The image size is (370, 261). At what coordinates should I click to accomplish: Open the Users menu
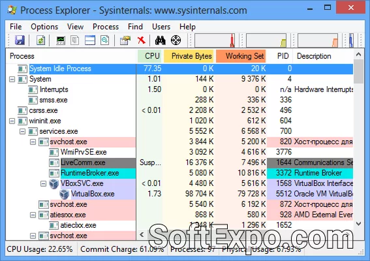click(161, 27)
